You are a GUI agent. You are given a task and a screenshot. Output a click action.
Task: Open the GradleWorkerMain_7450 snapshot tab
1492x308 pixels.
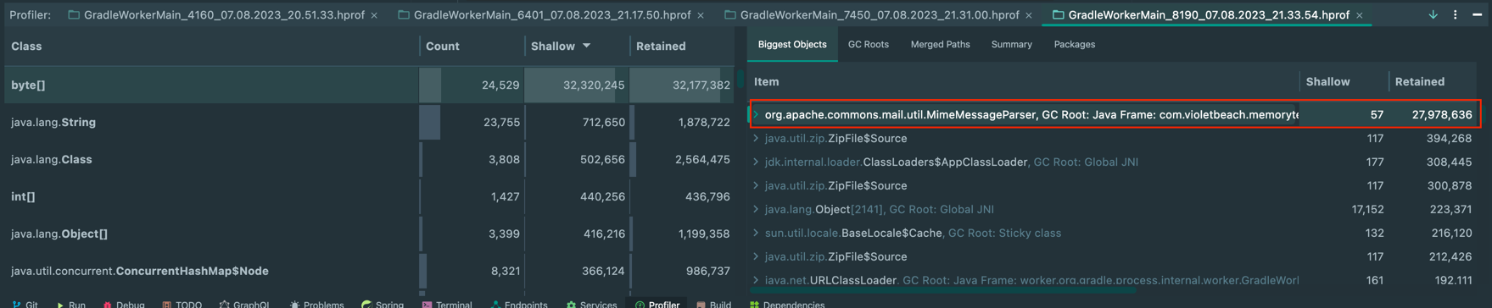click(871, 15)
